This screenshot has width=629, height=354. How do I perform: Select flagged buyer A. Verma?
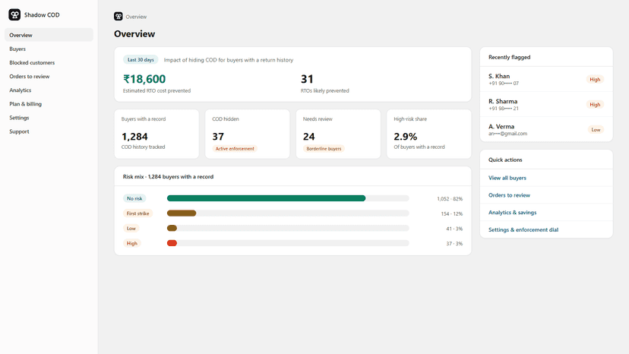tap(546, 129)
